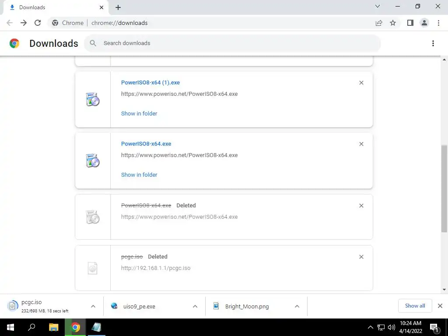Remove the non-deleted PowerISO8-x64.exe entry from list
This screenshot has height=336, width=448.
click(361, 144)
